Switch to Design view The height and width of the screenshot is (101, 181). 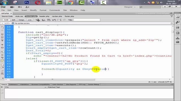pyautogui.click(x=21, y=20)
